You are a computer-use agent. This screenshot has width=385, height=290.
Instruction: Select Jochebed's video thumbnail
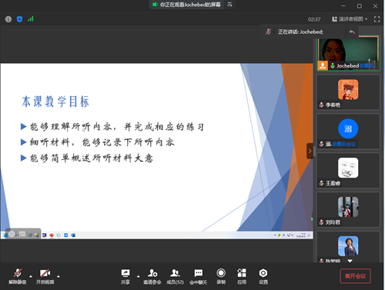tap(348, 53)
